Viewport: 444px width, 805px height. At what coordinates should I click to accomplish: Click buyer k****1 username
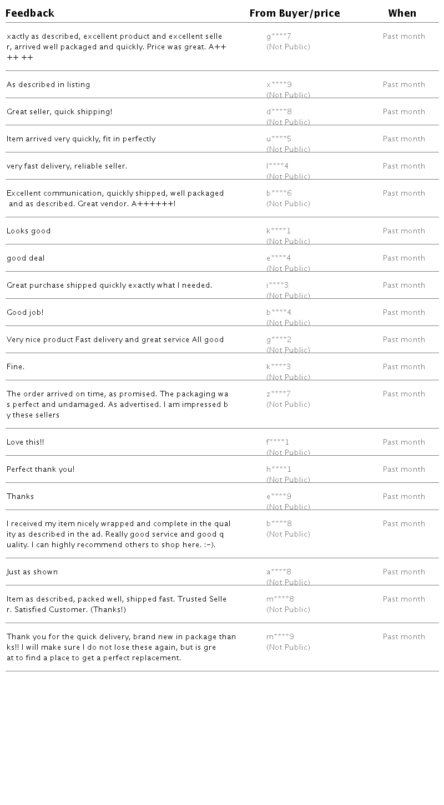tap(279, 231)
